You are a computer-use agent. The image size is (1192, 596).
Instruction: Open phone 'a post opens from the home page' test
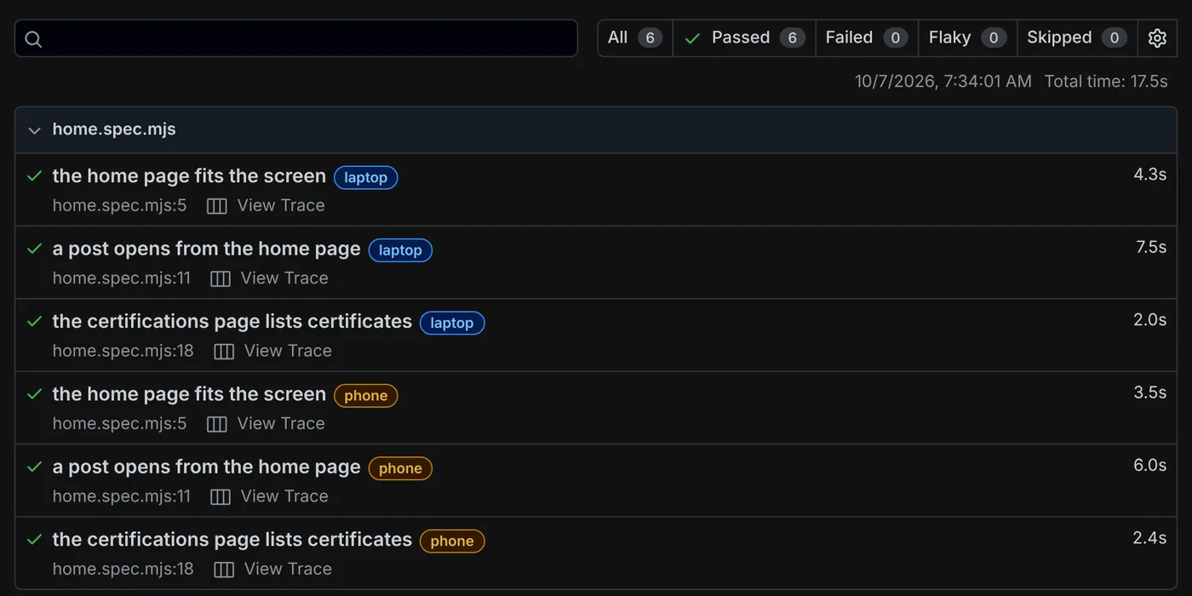207,467
